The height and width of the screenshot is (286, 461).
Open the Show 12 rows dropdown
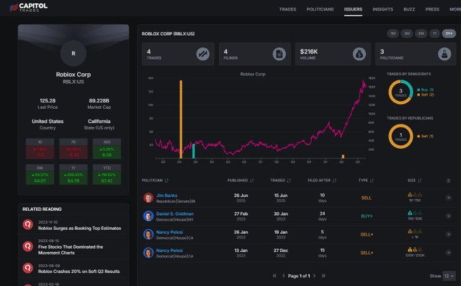coord(449,276)
